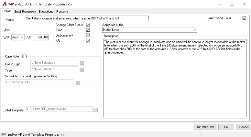Click the status bar text 'WIP and/or AR Limit Template Properties'
The image size is (251, 137).
[33, 135]
